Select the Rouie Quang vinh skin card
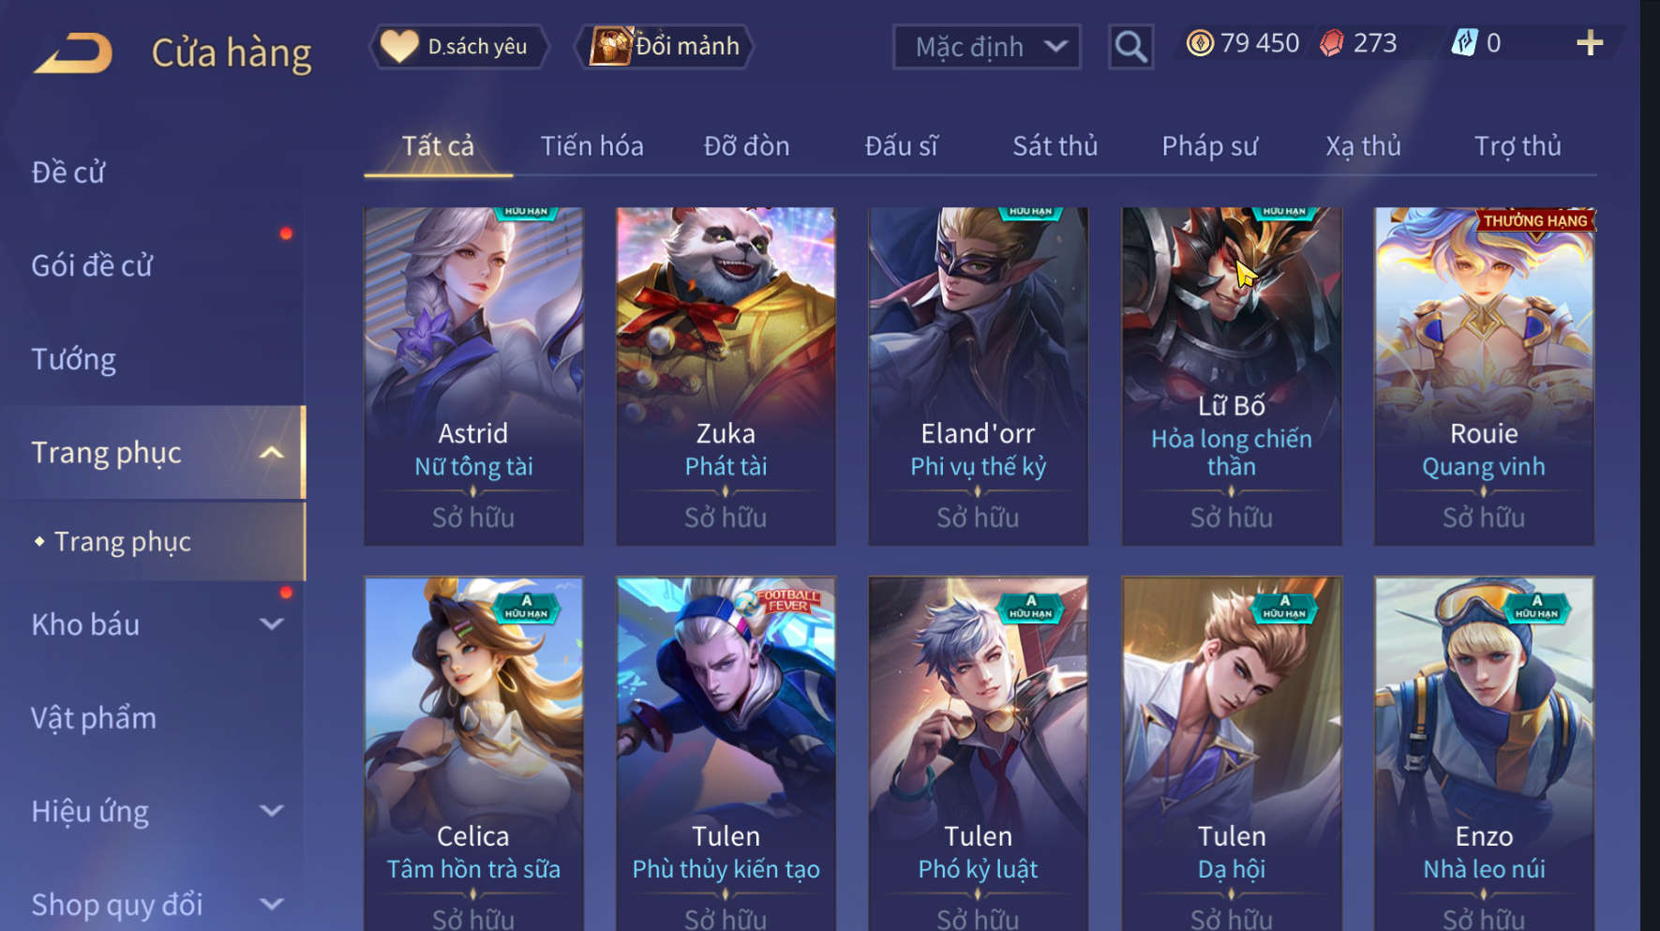This screenshot has height=931, width=1660. click(1484, 376)
